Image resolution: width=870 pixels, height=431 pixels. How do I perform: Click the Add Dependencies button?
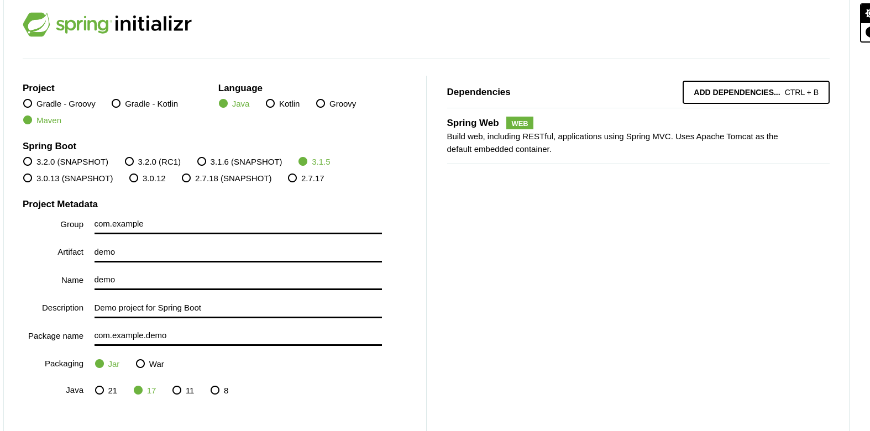(x=756, y=92)
